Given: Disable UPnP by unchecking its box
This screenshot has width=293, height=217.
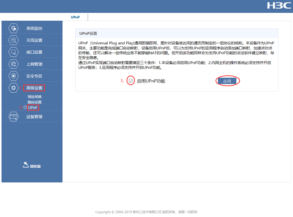Looking at the screenshot, I should pyautogui.click(x=130, y=80).
